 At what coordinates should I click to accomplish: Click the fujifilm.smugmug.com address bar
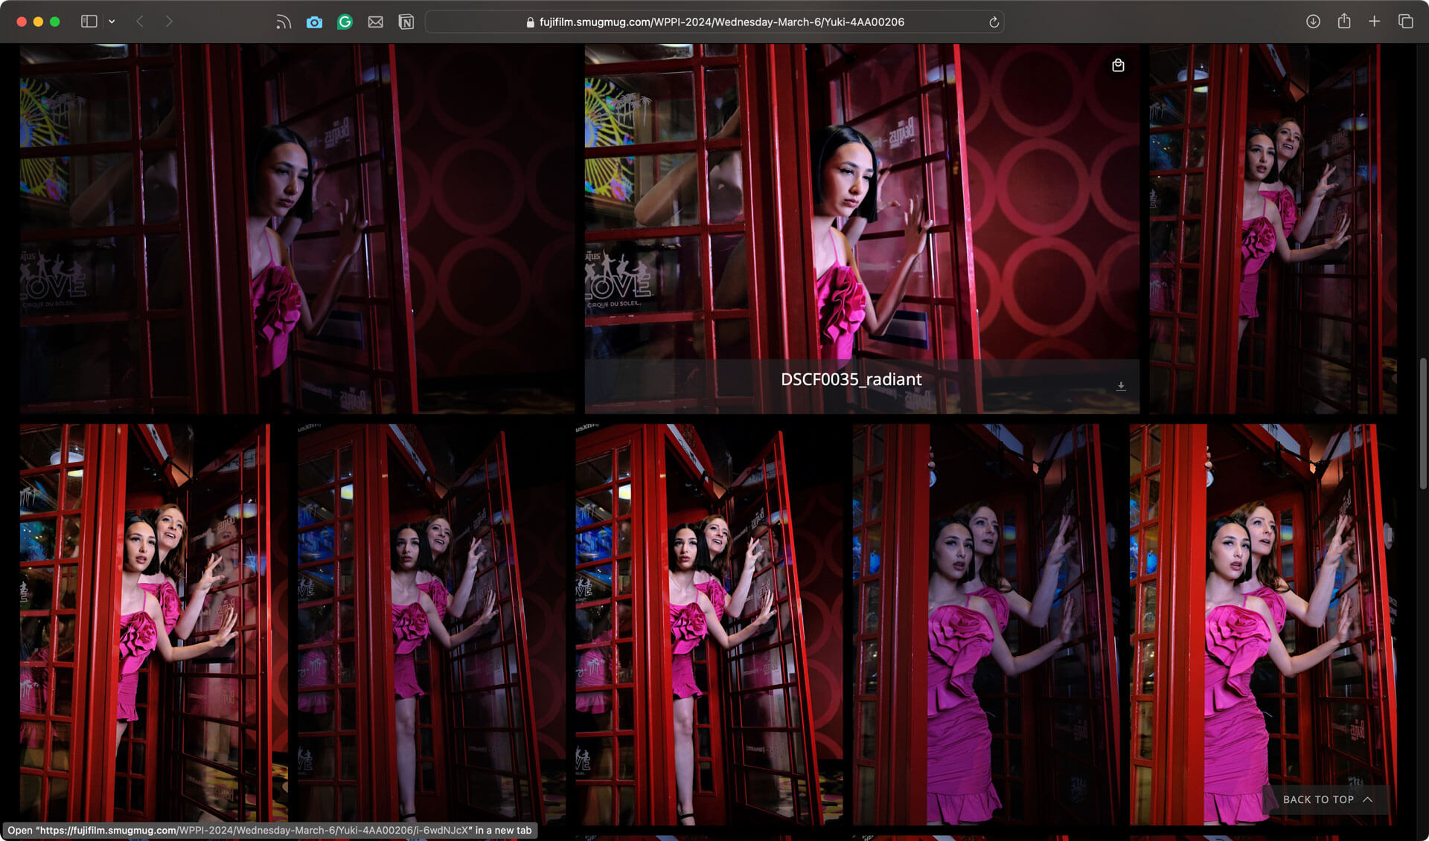pos(714,22)
